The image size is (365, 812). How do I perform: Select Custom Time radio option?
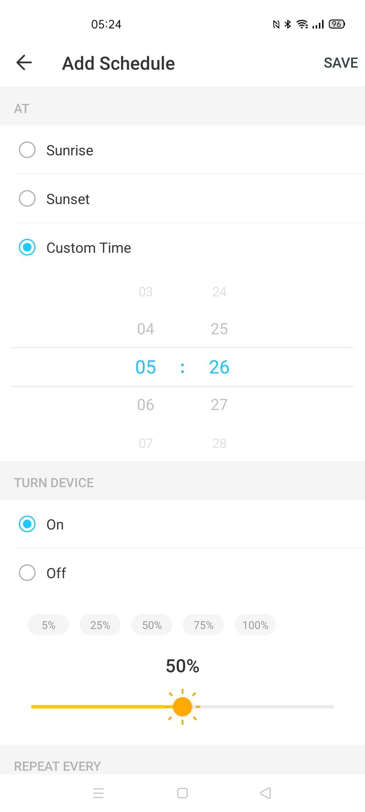[27, 247]
